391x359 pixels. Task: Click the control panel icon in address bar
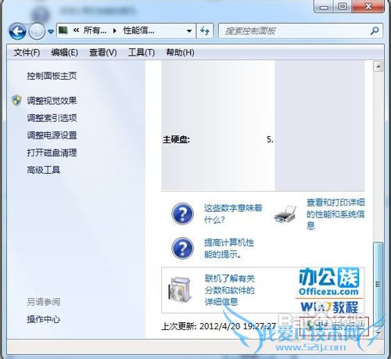click(63, 31)
